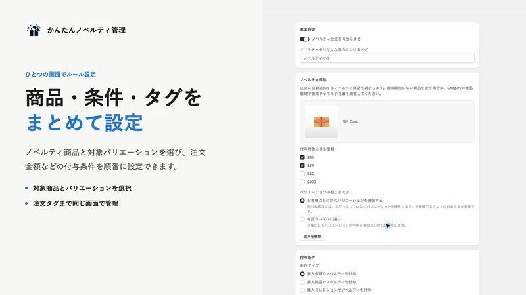The image size is (526, 295).
Task: Click the ノベルティを付与した注文につけるタグ label
Action: point(334,50)
